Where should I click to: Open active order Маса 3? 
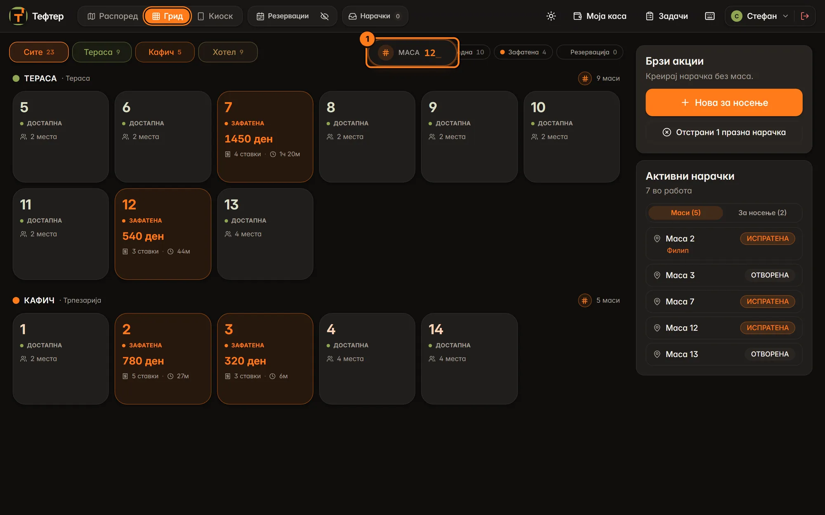click(x=724, y=275)
